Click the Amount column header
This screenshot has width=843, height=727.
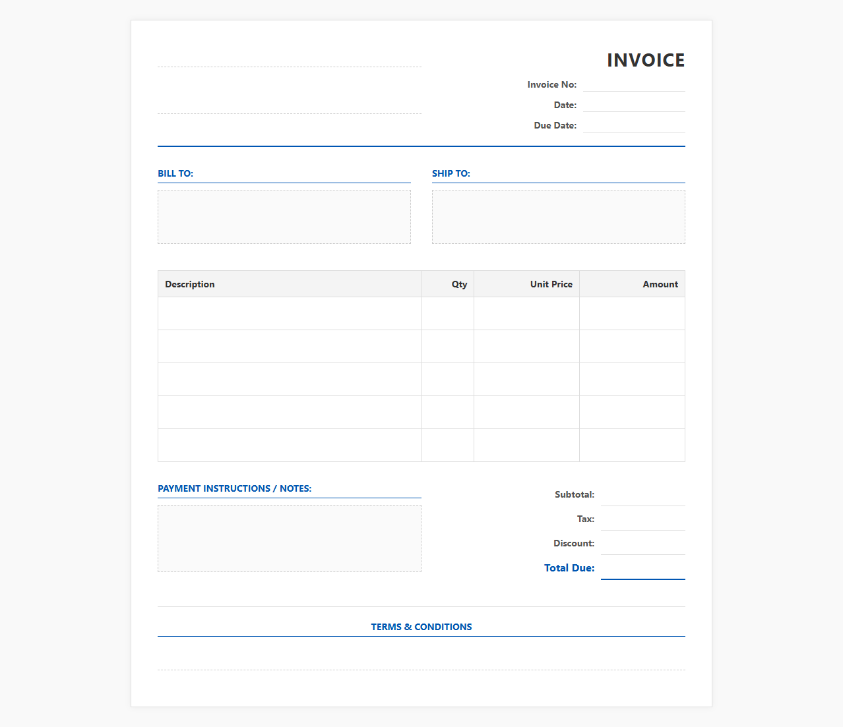click(x=633, y=284)
